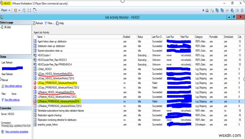This screenshot has height=139, width=245.
Task: Click the Next Run column header
Action: 187,37
